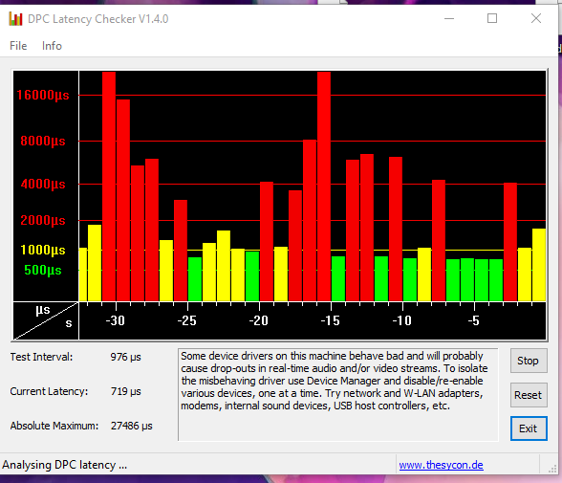Click the DPC Latency Checker app icon
Image resolution: width=562 pixels, height=483 pixels.
15,18
